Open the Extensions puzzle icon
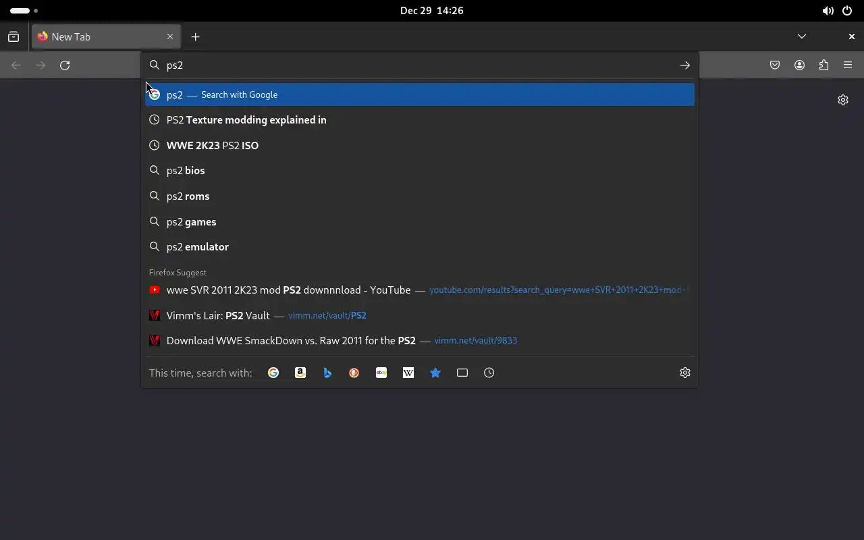Screen dimensions: 864x540 click(x=823, y=65)
